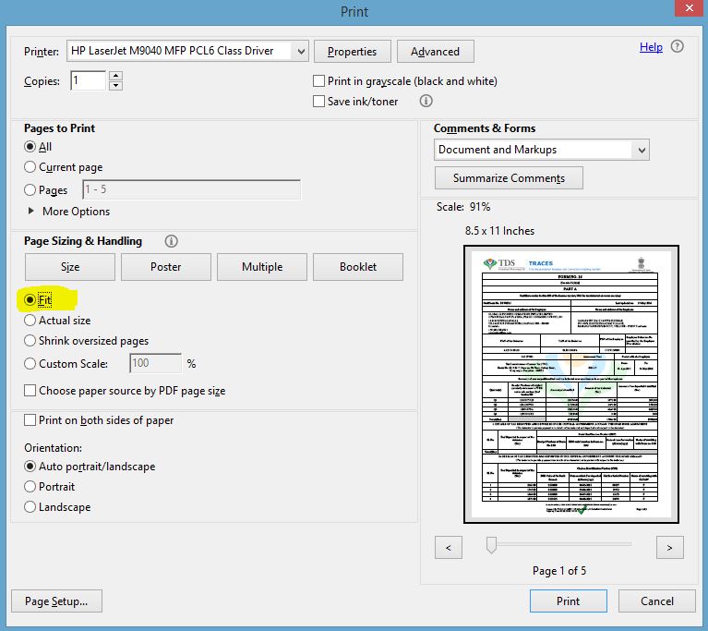Click the page preview slider handle
The height and width of the screenshot is (631, 708).
491,545
